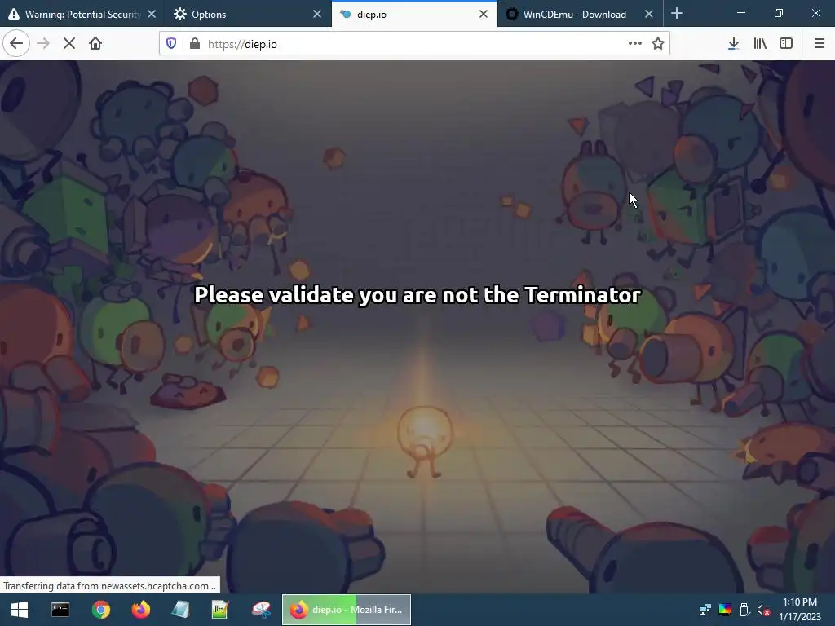Open the colorful display tray icon
Screen dimensions: 835x626
pyautogui.click(x=725, y=610)
